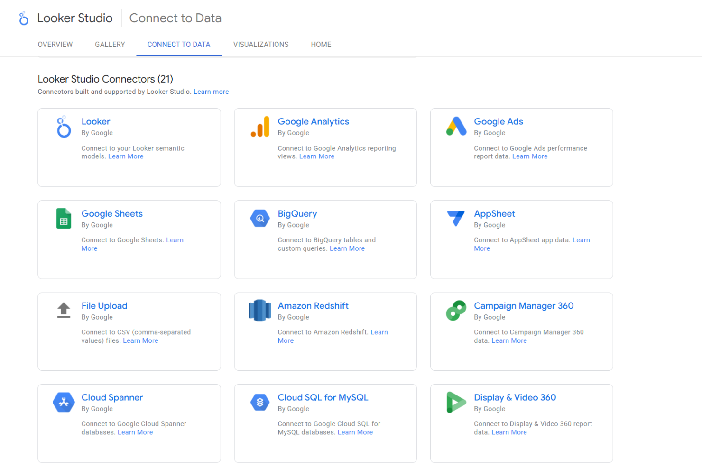Click the green Google Sheets icon
702x468 pixels.
[x=64, y=219]
